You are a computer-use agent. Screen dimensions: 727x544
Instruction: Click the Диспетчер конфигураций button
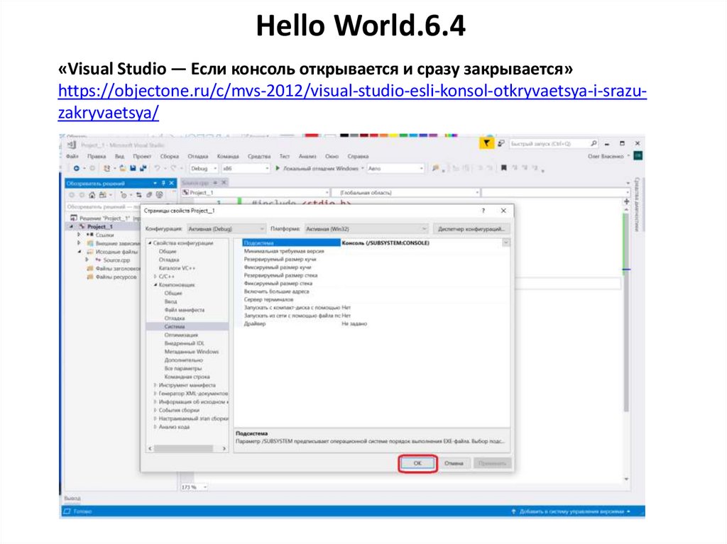click(471, 229)
